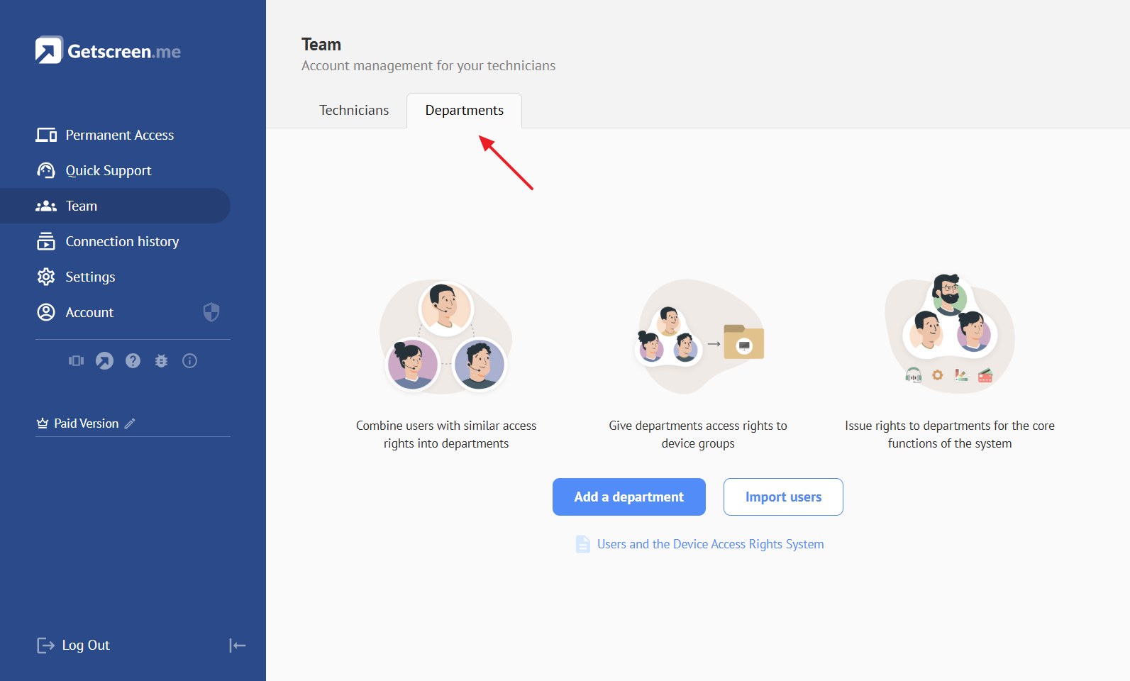Image resolution: width=1130 pixels, height=681 pixels.
Task: Click the info circle icon
Action: coord(189,361)
